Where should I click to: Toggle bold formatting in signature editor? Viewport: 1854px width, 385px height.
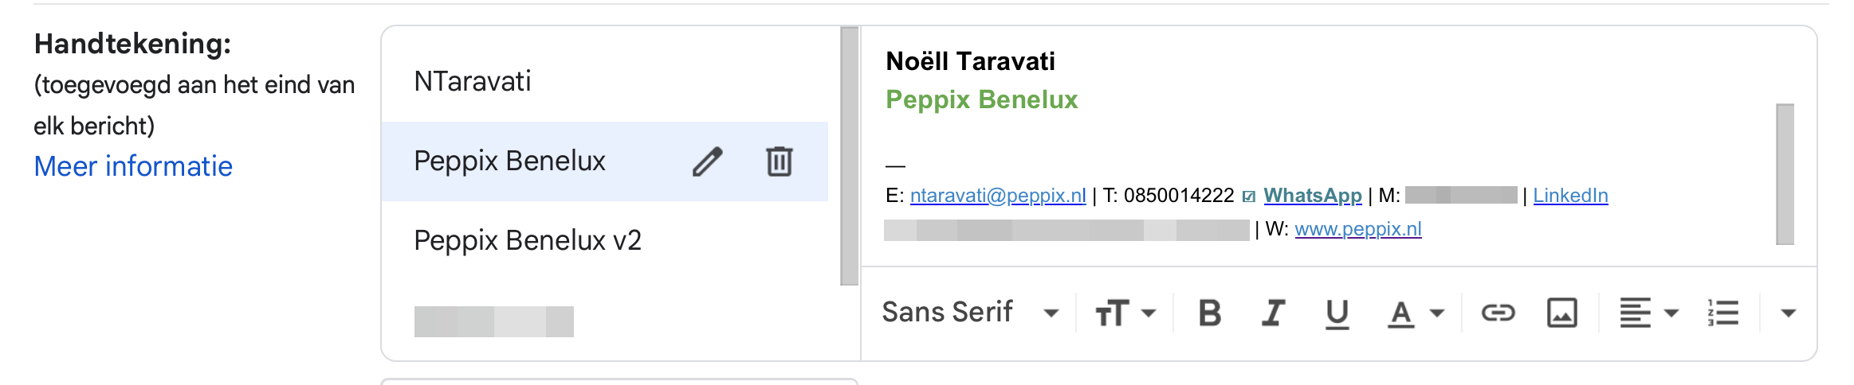click(1209, 313)
